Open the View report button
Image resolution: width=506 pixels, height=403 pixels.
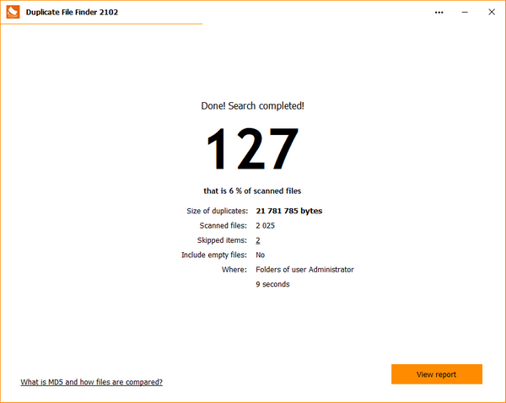point(436,373)
